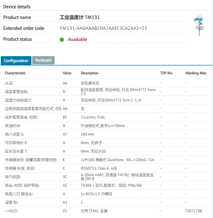This screenshot has height=218, width=213.
Task: Select the 插入深度 U row label
Action: [15, 134]
